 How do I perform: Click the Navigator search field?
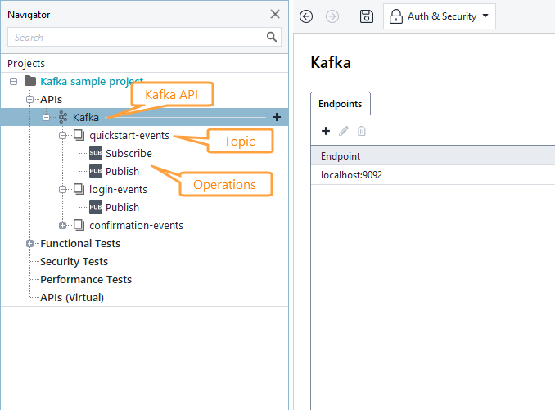[x=138, y=37]
